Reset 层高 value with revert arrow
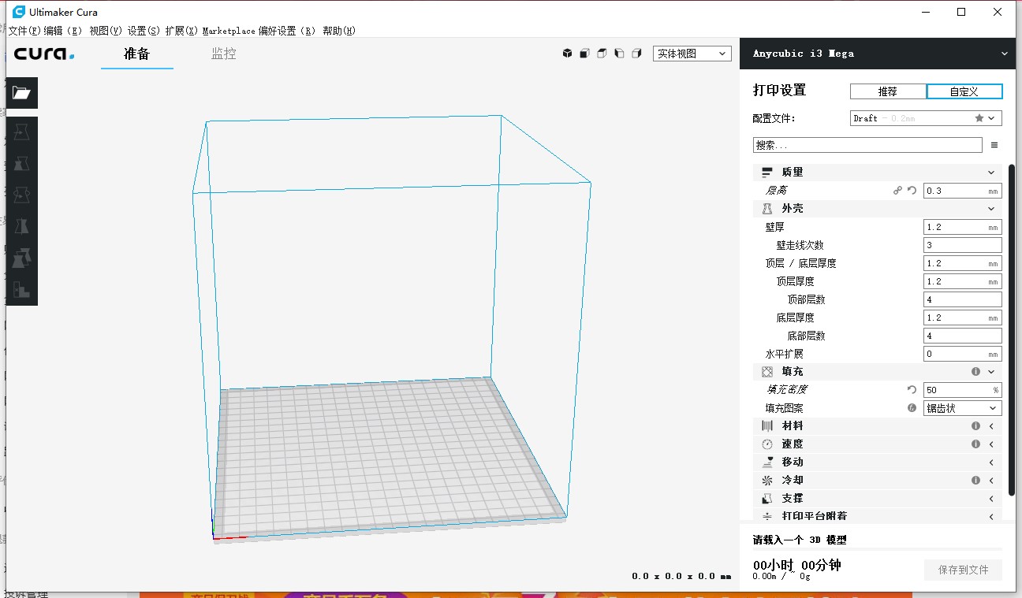Image resolution: width=1022 pixels, height=598 pixels. pyautogui.click(x=912, y=191)
